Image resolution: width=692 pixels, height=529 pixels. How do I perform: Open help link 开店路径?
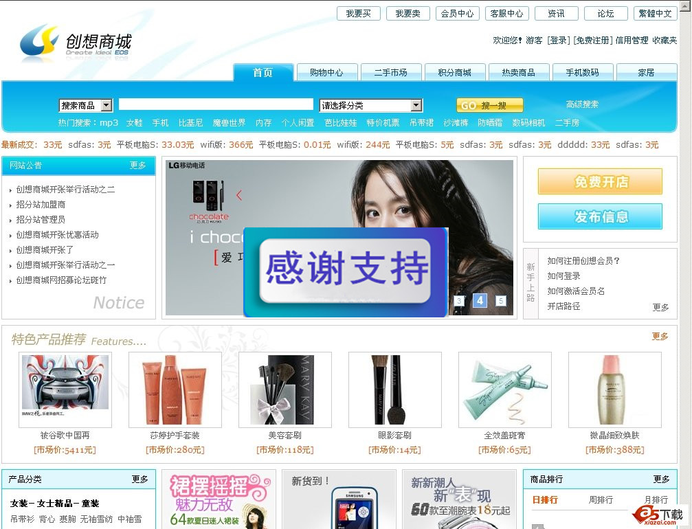coord(563,306)
